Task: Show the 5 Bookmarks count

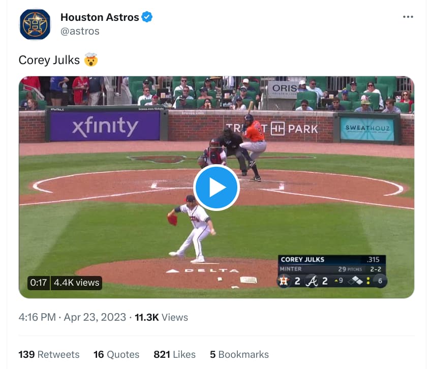Action: (x=239, y=354)
